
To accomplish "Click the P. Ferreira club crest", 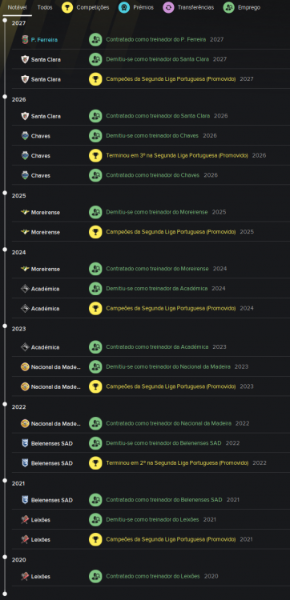I will coord(25,39).
